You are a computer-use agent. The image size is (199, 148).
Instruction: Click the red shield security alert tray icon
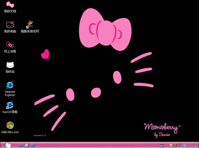pyautogui.click(x=175, y=145)
